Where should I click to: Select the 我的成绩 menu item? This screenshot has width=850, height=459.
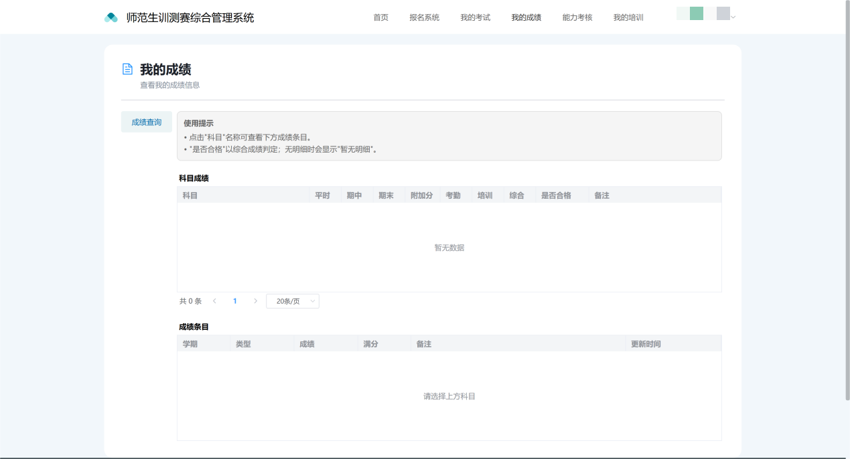526,17
